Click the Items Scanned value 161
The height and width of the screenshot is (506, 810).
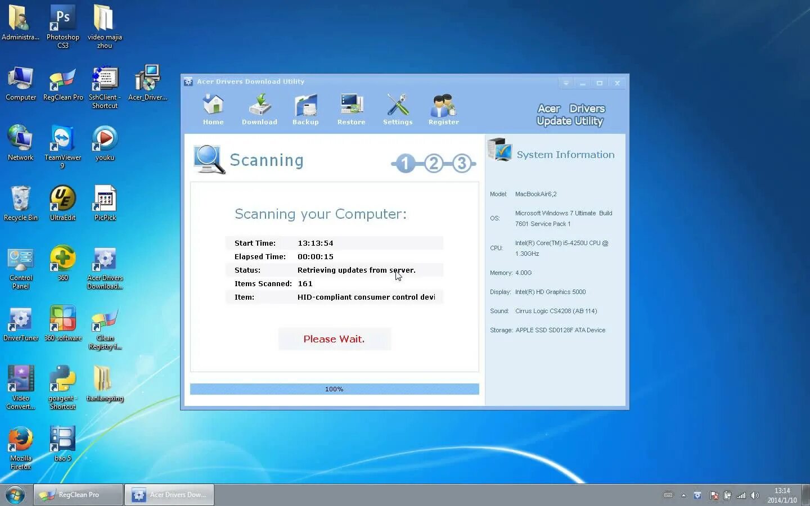(305, 284)
